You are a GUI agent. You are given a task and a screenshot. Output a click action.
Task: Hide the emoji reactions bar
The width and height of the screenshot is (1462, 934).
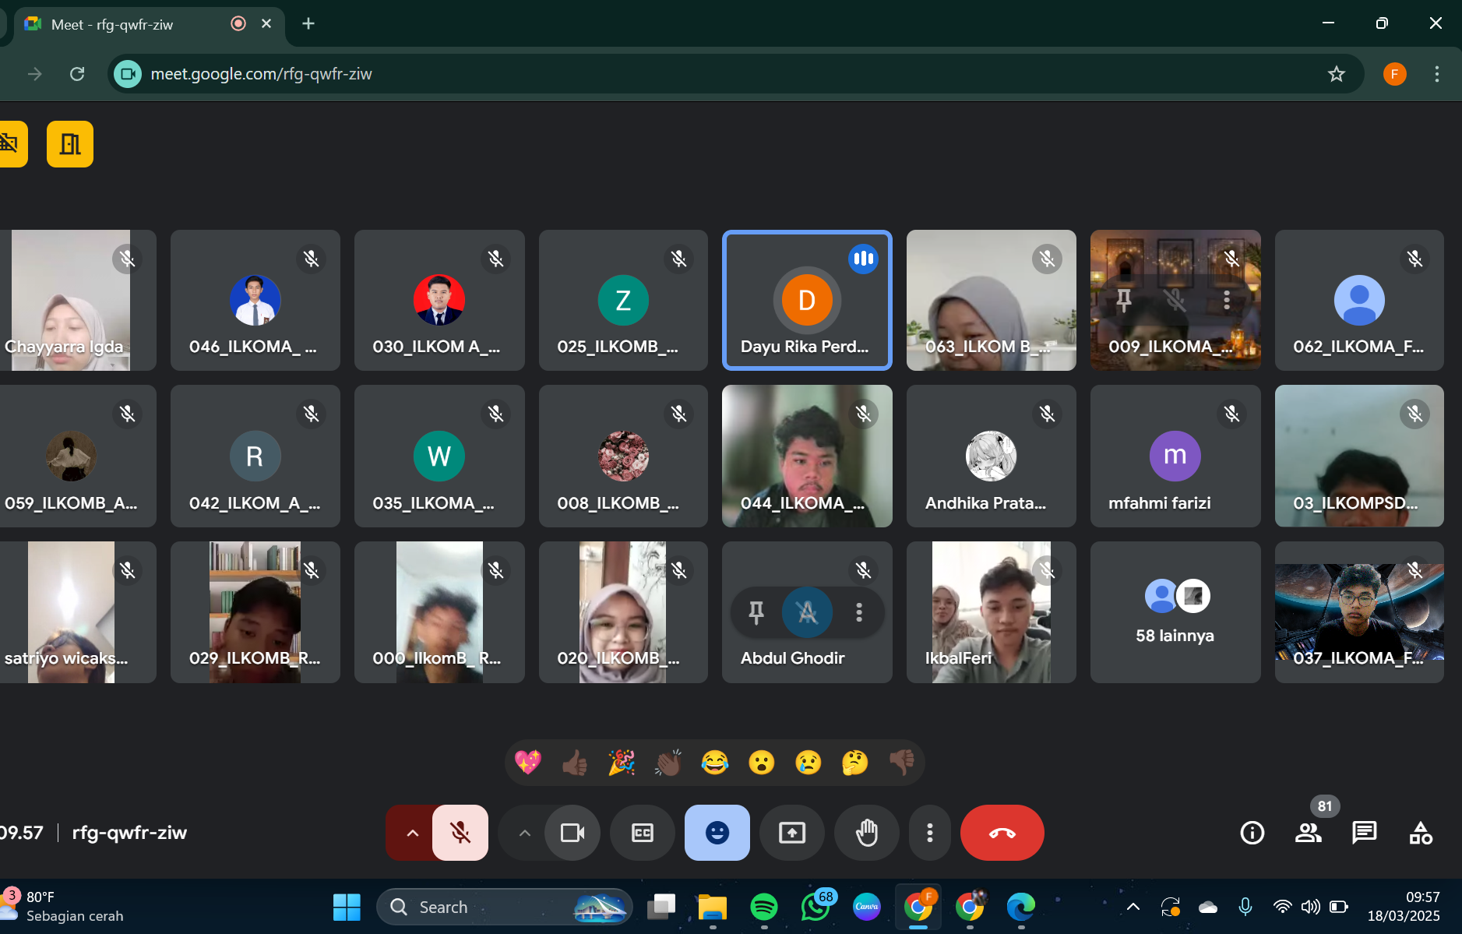coord(717,833)
